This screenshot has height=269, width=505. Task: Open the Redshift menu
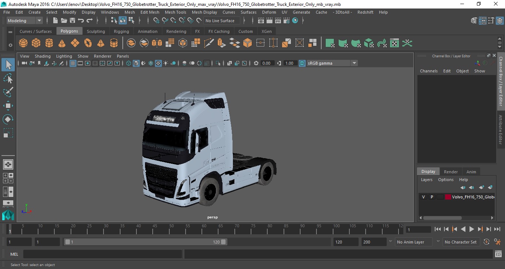click(365, 12)
